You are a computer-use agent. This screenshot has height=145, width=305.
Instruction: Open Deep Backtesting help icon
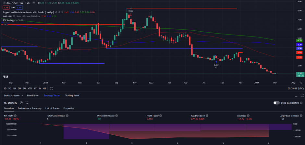point(301,103)
